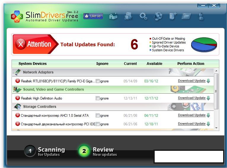
Task: Click red X beside AHCI 1.0 Serial ATA
Action: click(x=18, y=115)
